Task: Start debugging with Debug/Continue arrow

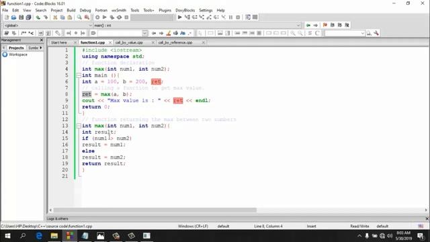Action: [x=179, y=17]
